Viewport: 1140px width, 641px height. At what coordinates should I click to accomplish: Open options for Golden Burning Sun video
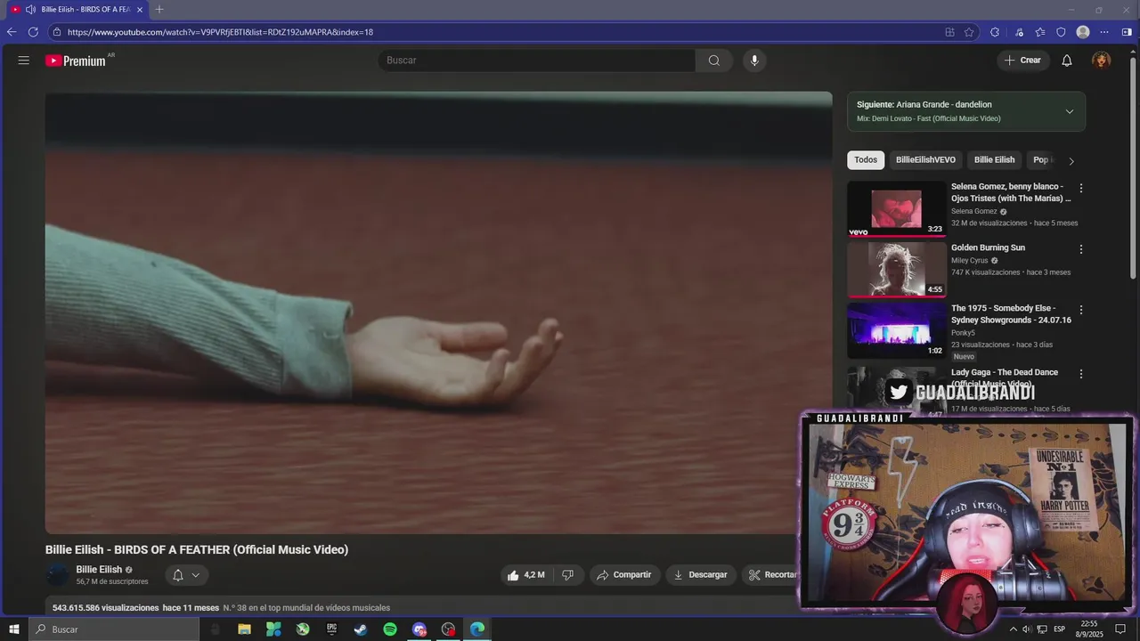click(1081, 249)
